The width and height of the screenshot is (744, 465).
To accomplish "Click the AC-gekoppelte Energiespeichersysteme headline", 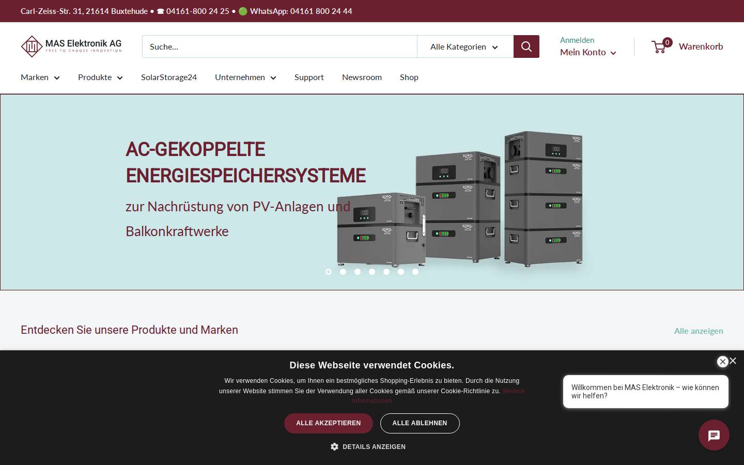I will (x=245, y=162).
